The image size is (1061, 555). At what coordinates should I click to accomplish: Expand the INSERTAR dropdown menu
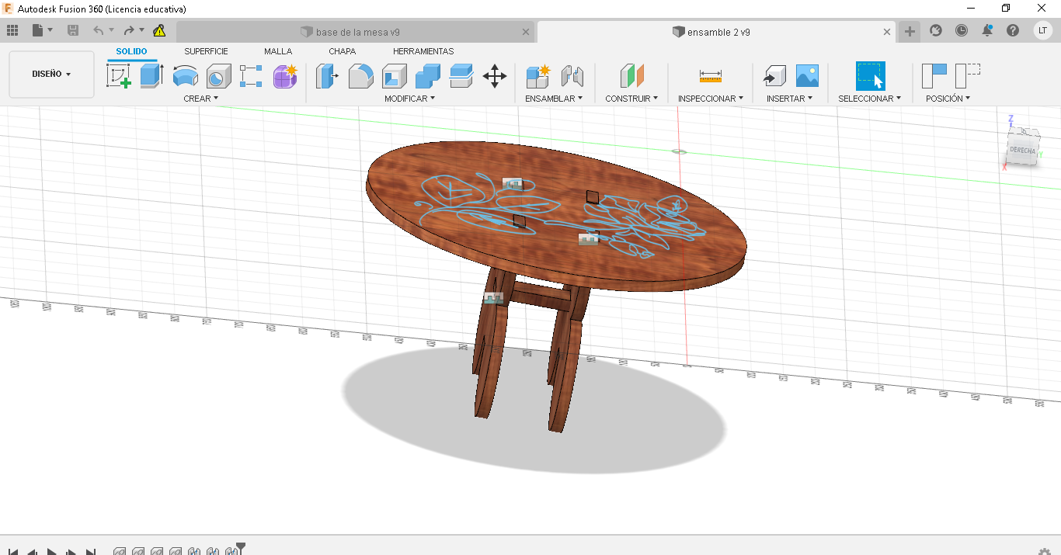tap(789, 99)
